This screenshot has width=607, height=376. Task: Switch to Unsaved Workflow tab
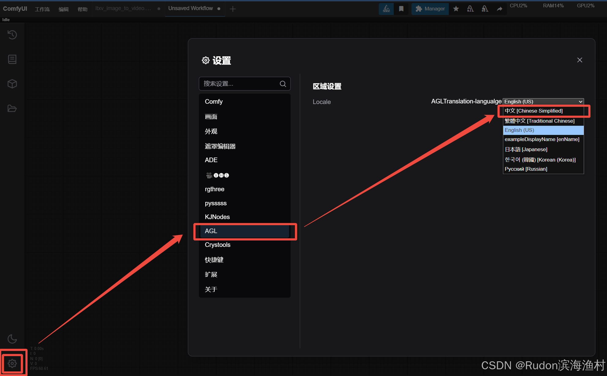tap(190, 8)
